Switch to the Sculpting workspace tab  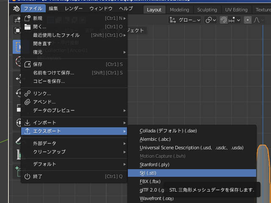point(207,10)
